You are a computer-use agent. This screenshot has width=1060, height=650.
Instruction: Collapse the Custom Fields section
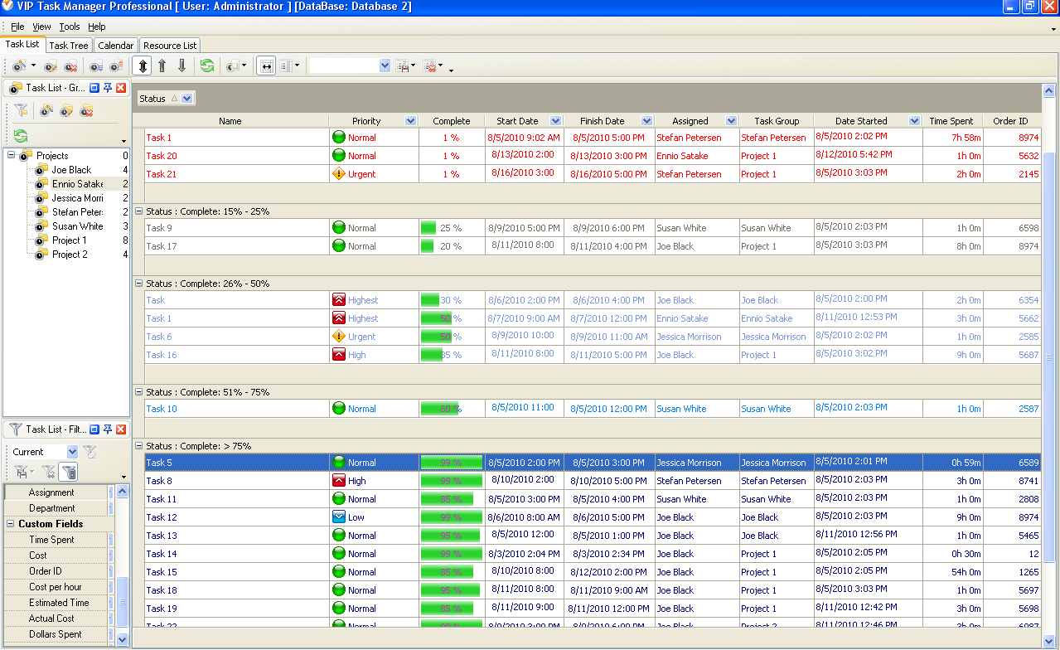11,524
